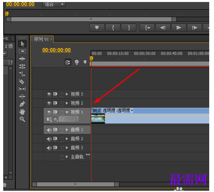The image size is (214, 192).
Task: Select the Ripple Edit tool
Action: tap(22, 59)
